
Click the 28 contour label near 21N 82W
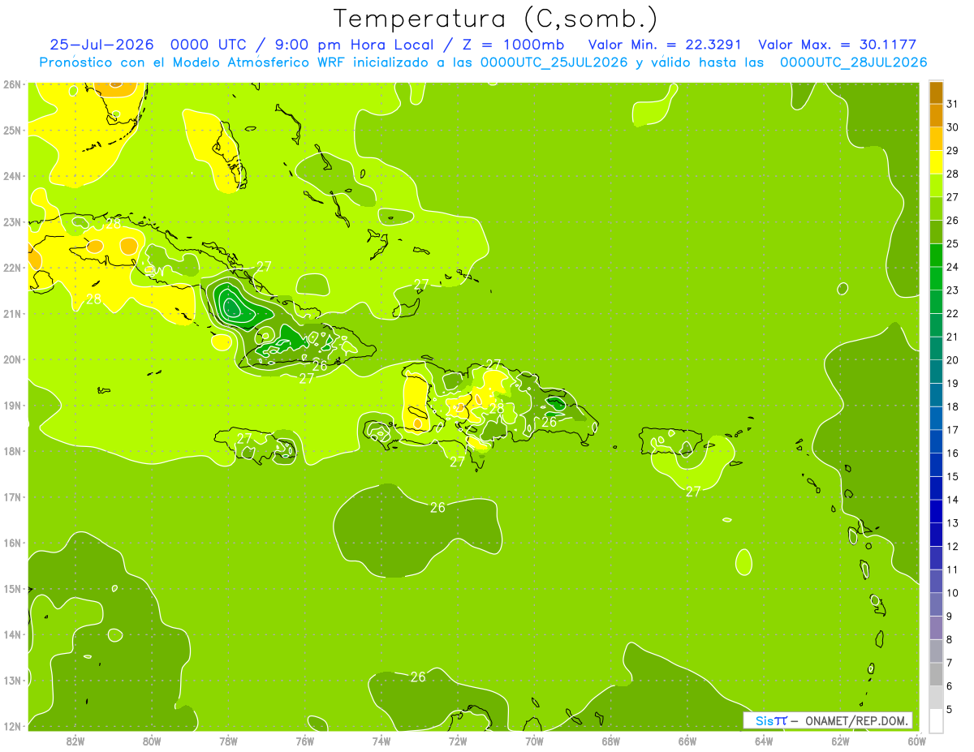(x=94, y=299)
